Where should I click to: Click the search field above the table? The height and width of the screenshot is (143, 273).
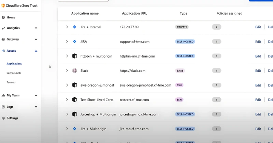coord(83,1)
